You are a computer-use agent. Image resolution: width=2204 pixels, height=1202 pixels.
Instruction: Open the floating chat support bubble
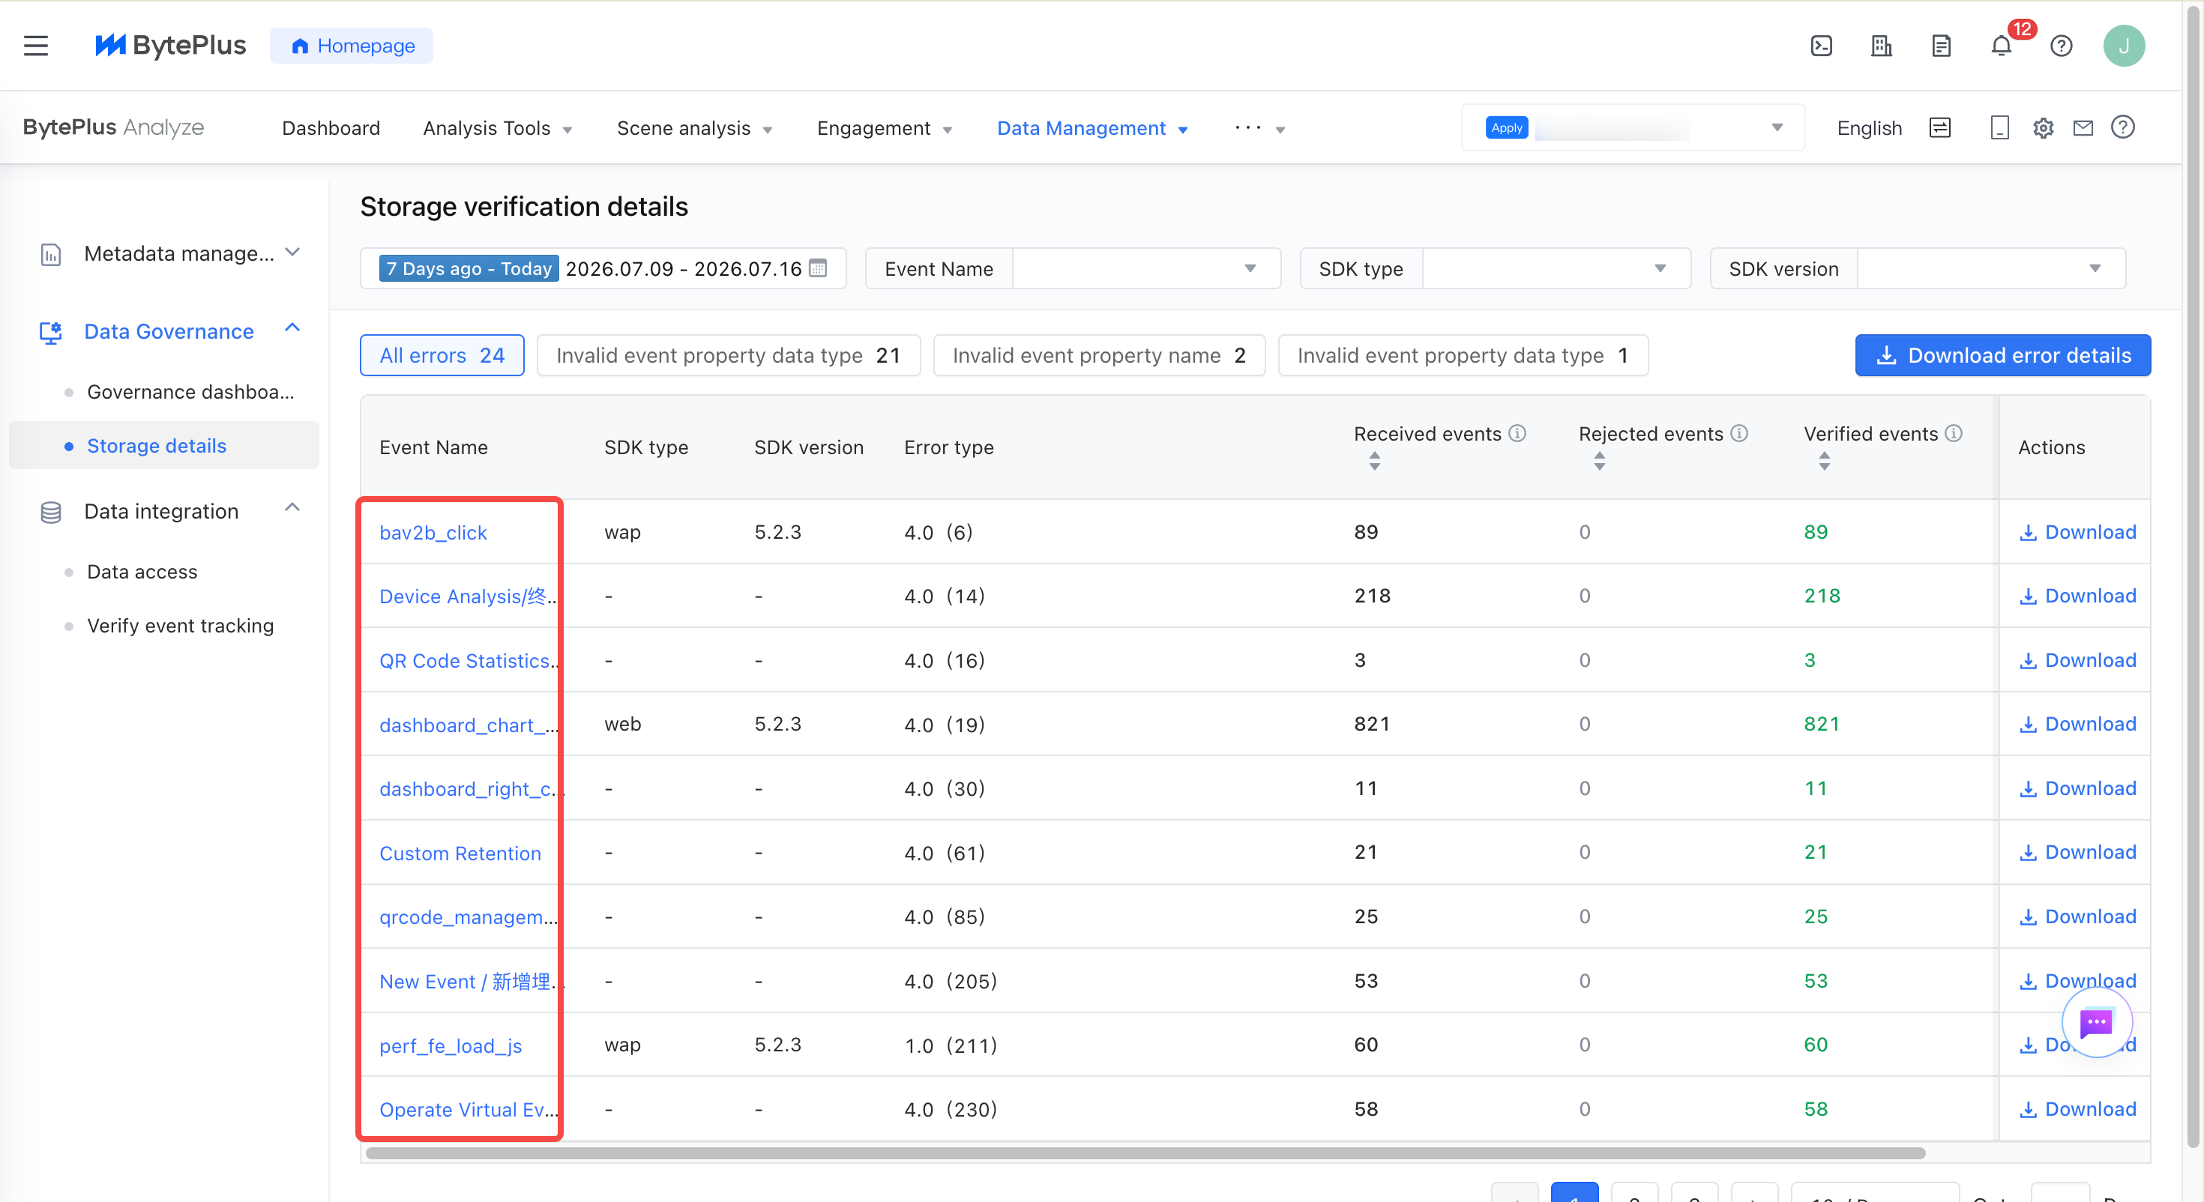(x=2096, y=1022)
